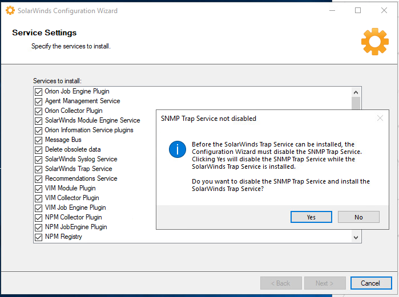Select the 'SolarWinds Trap Service' list label
The image size is (399, 297).
point(78,169)
